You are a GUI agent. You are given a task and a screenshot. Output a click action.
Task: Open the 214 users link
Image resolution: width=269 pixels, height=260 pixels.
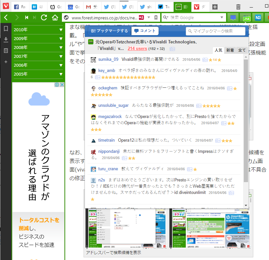click(x=137, y=49)
